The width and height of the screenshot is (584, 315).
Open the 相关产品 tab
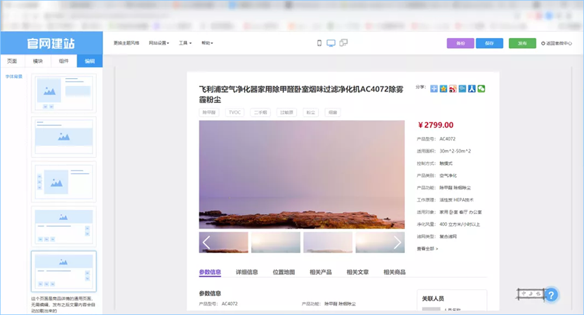pyautogui.click(x=321, y=272)
